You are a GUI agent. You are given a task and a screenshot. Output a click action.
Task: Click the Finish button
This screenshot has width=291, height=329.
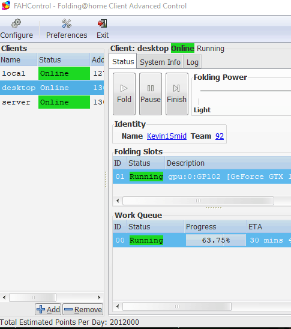(177, 94)
